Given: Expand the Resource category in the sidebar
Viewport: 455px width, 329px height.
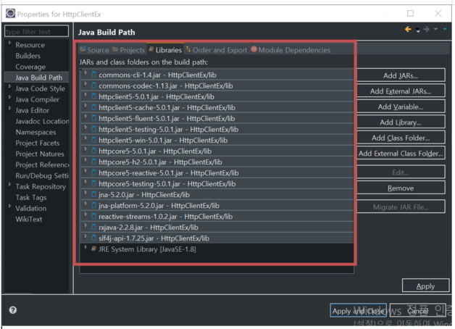Looking at the screenshot, I should [x=10, y=43].
